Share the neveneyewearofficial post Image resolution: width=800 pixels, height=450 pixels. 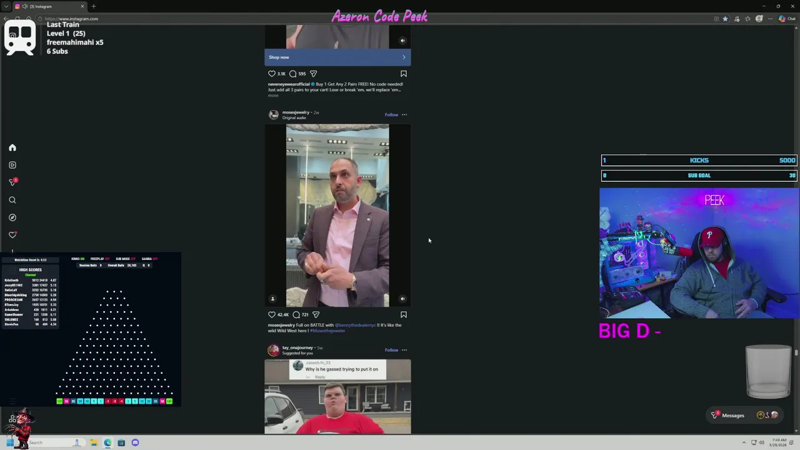click(x=313, y=74)
